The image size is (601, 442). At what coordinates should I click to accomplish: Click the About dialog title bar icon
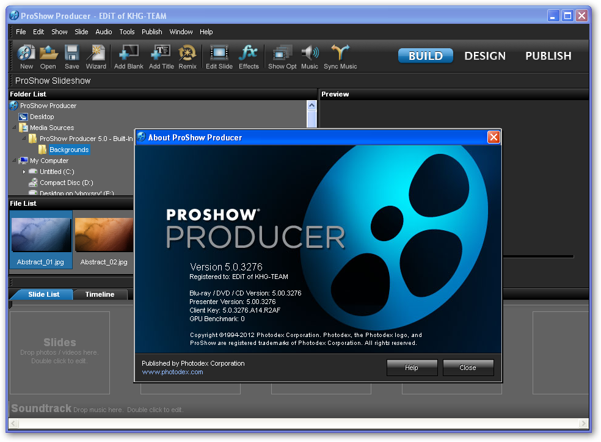coord(142,137)
